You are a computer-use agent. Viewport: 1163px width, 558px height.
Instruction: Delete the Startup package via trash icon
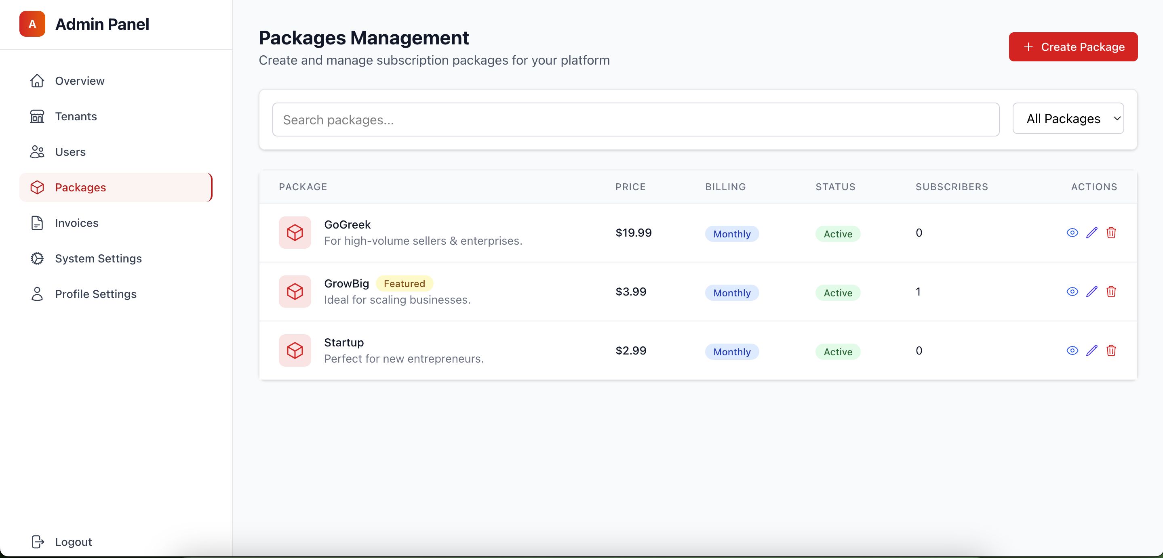(x=1111, y=350)
